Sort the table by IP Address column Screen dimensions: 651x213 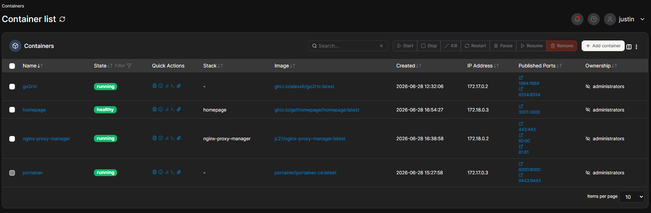(483, 66)
